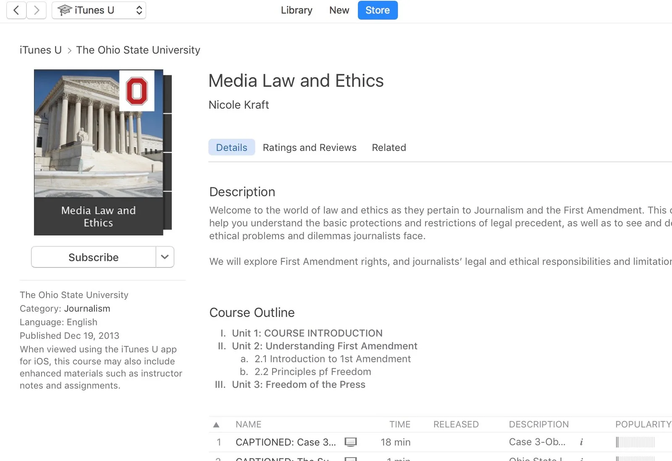672x461 pixels.
Task: Click the author name Nicole Kraft
Action: point(239,105)
